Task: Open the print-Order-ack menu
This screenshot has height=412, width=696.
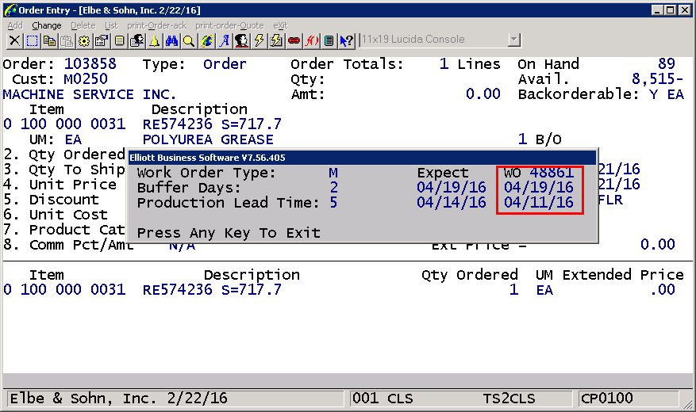Action: click(x=156, y=25)
